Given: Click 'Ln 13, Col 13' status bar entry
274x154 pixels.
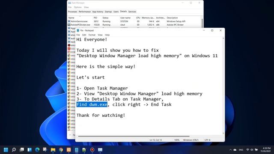Looking at the screenshot, I should [x=156, y=140].
